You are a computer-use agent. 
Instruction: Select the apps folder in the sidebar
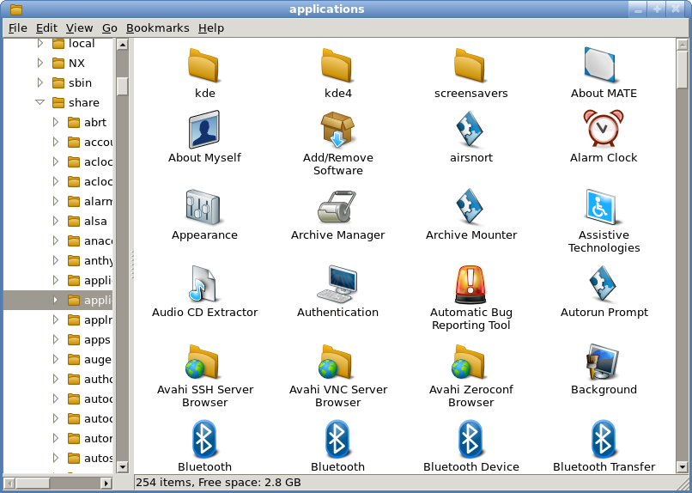[88, 339]
